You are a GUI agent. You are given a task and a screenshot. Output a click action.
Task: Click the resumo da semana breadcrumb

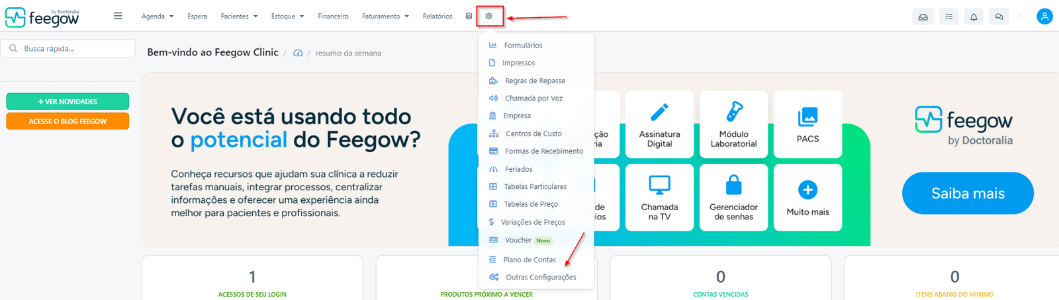click(348, 53)
